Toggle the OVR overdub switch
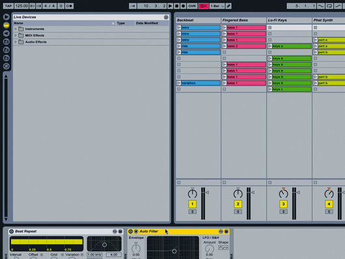This screenshot has height=259, width=345. click(192, 6)
